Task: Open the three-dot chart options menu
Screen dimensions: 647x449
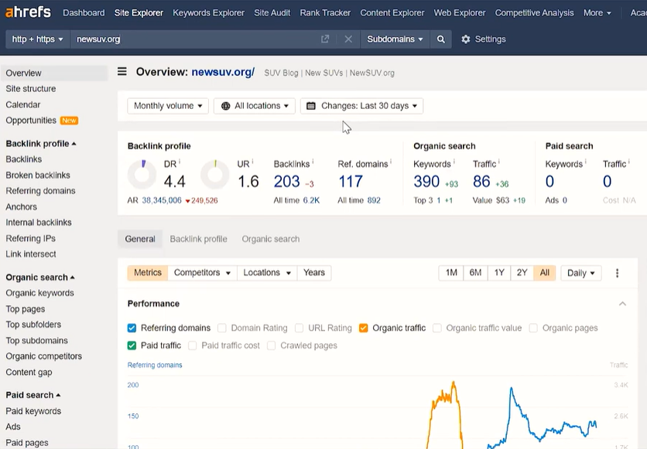Action: [x=617, y=273]
